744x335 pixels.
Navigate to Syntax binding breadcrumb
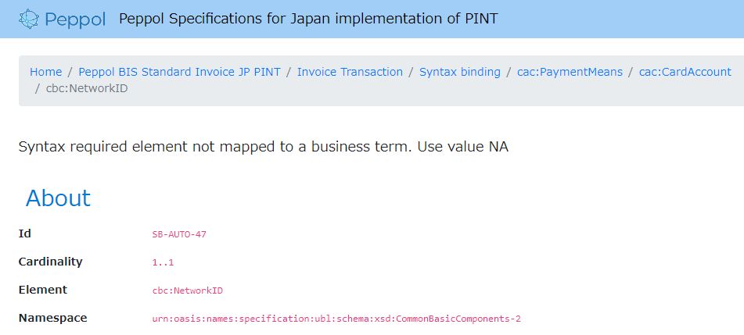coord(460,72)
